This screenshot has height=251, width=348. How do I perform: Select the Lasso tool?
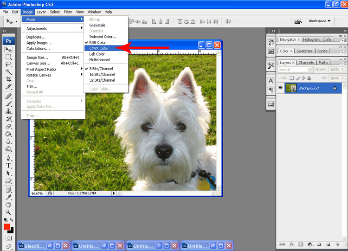point(8,64)
